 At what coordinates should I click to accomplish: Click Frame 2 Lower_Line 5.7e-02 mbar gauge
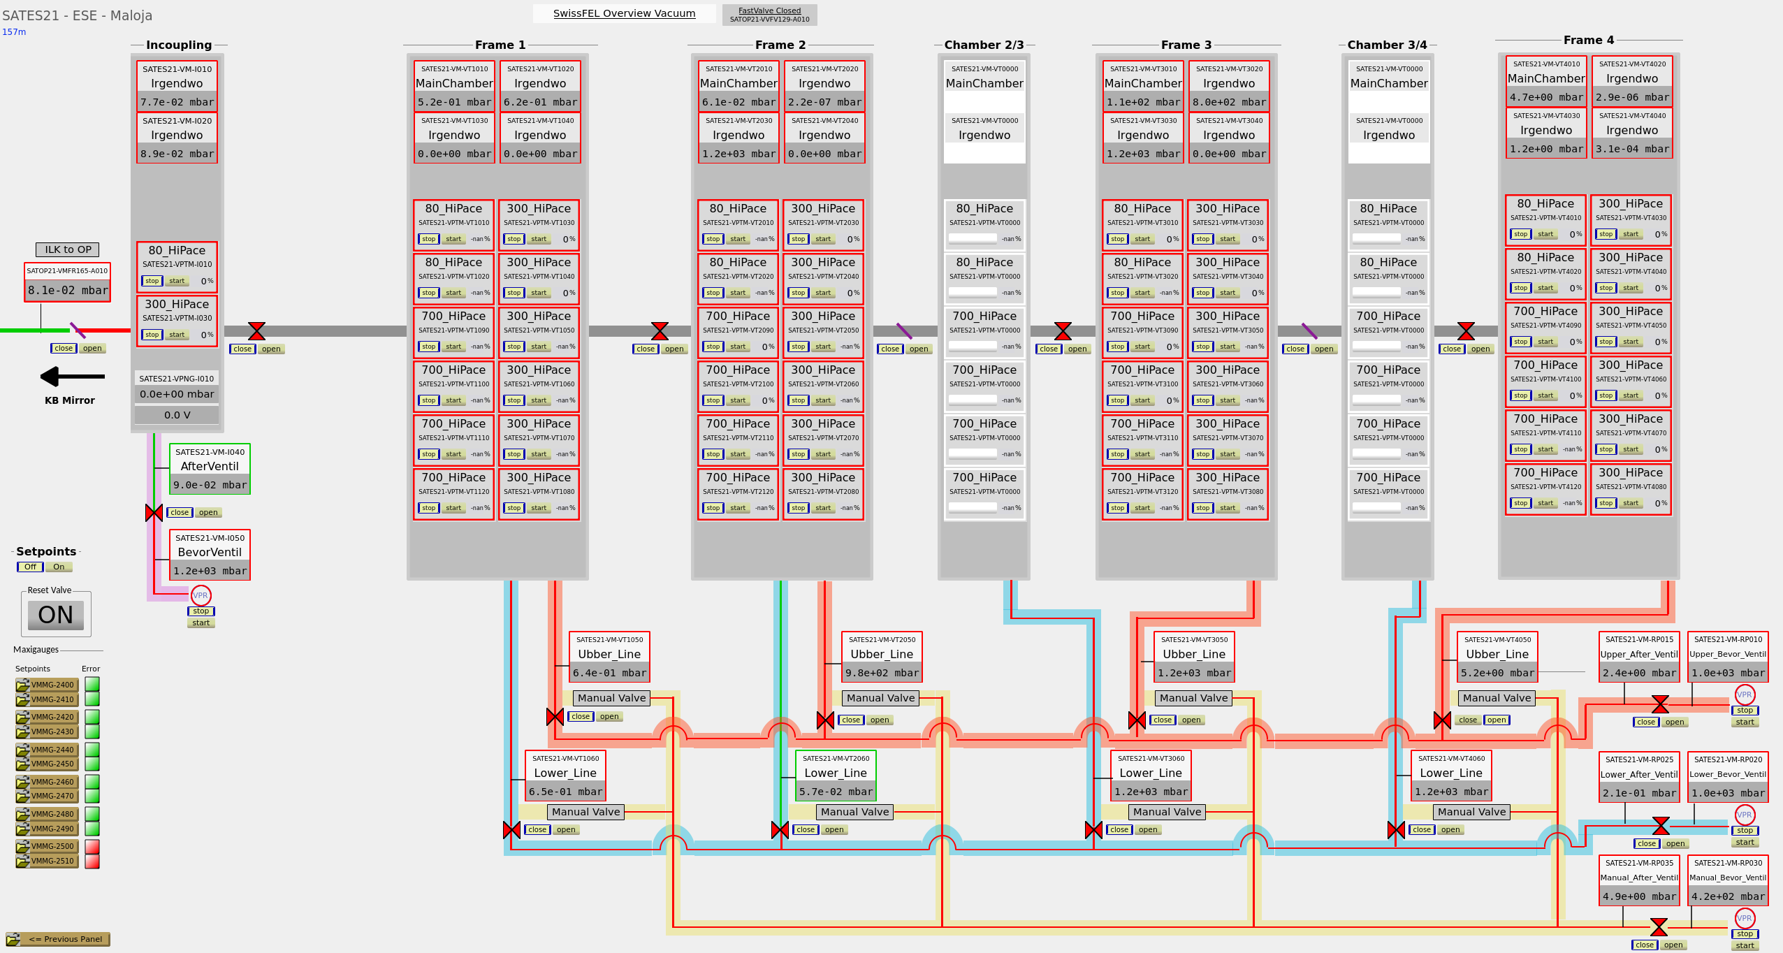click(836, 792)
